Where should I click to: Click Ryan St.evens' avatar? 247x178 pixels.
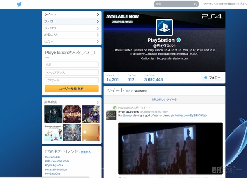[111, 115]
